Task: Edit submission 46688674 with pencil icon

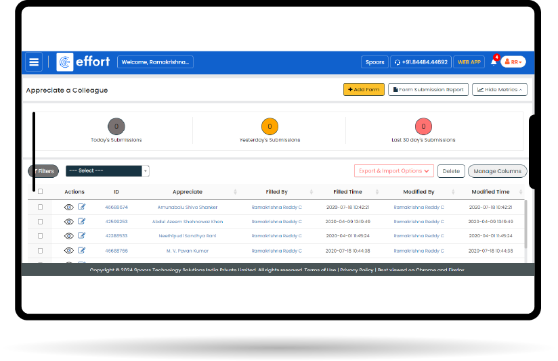Action: pos(82,208)
